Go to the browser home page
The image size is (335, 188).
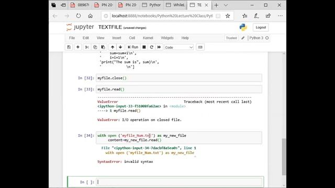pos(90,16)
